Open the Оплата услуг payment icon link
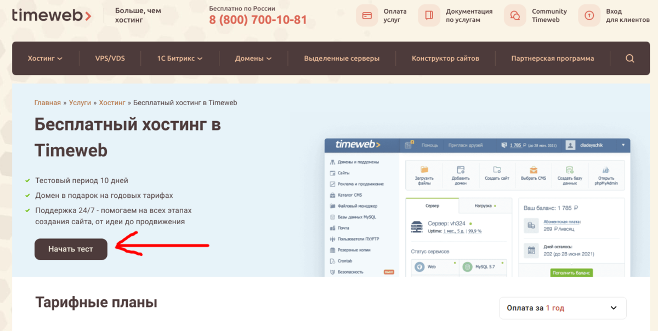 point(367,15)
